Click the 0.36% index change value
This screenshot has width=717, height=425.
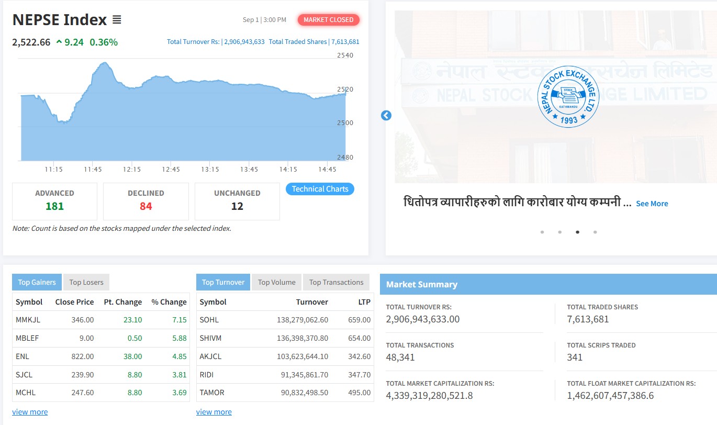(104, 42)
